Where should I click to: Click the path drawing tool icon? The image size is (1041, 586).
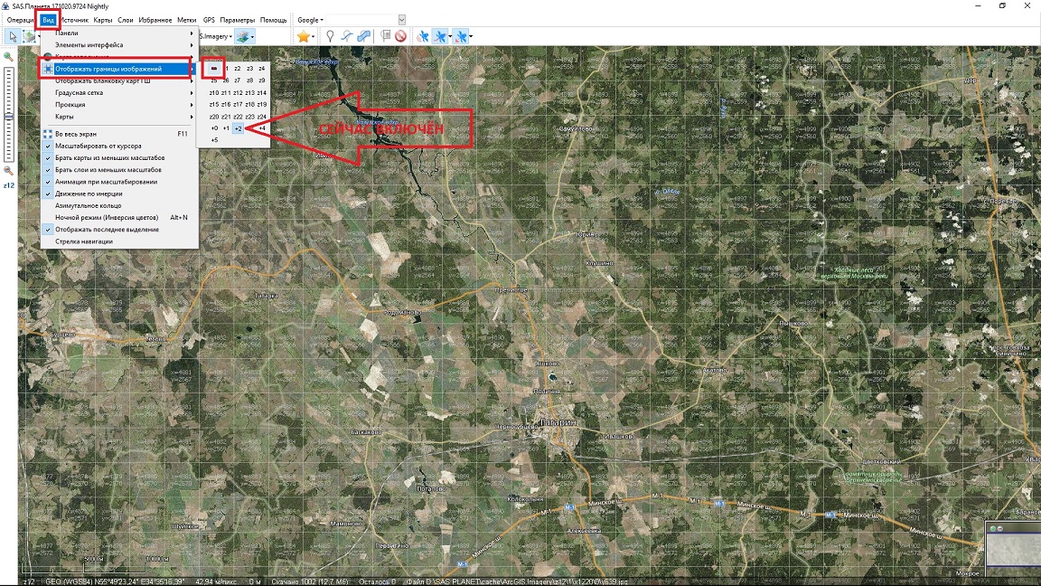click(346, 36)
